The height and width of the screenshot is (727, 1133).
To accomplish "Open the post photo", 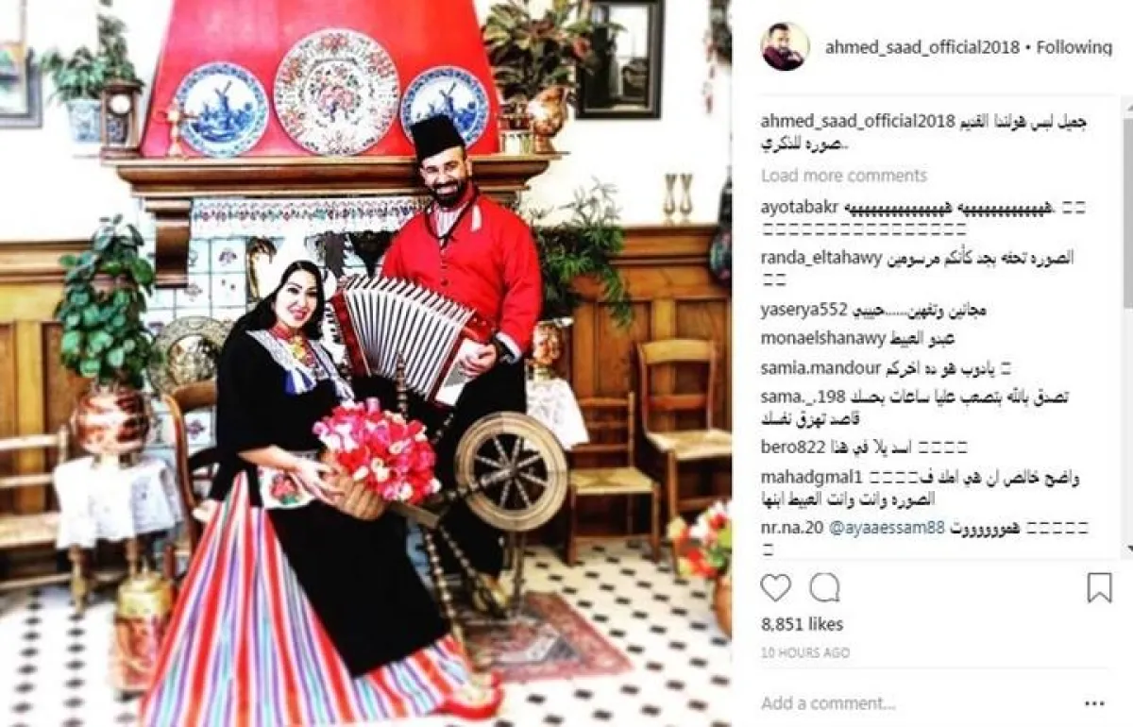I will click(x=365, y=363).
